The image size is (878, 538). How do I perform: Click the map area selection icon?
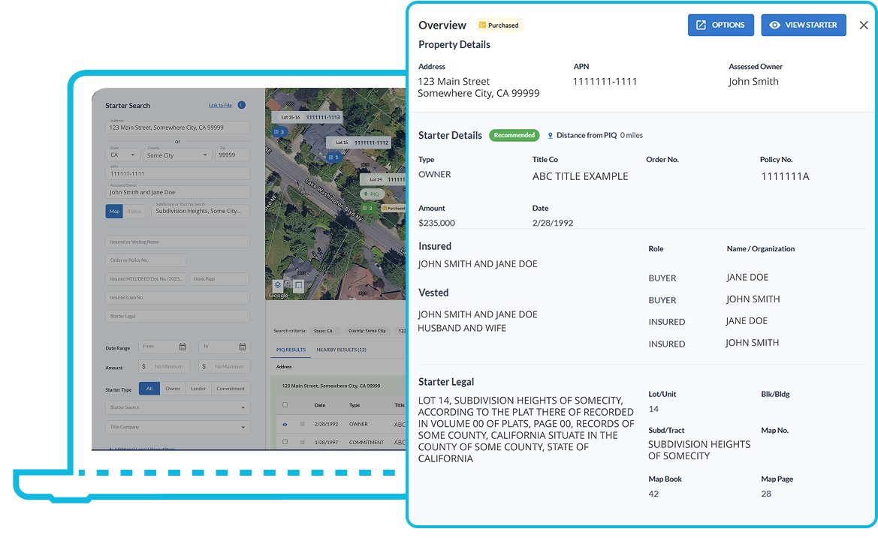pos(298,285)
